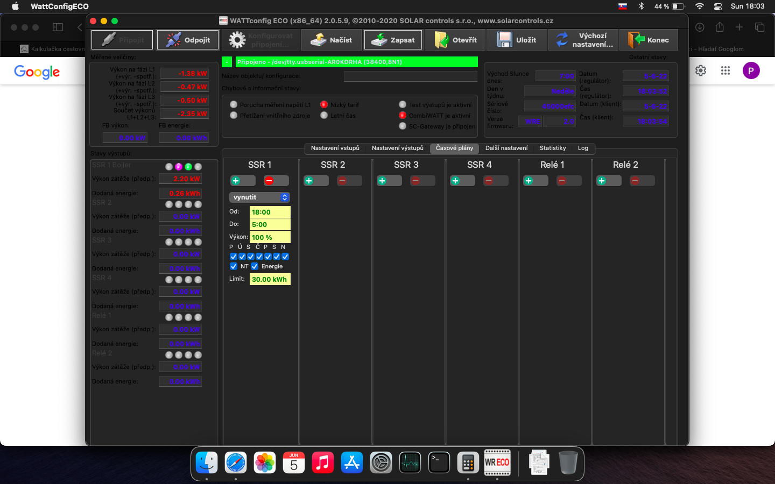
Task: Add a time plan under Relé 1
Action: [x=529, y=181]
